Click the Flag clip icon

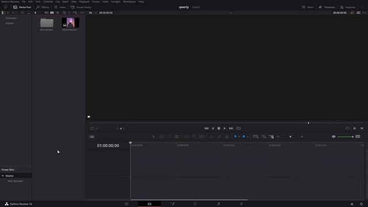click(235, 137)
